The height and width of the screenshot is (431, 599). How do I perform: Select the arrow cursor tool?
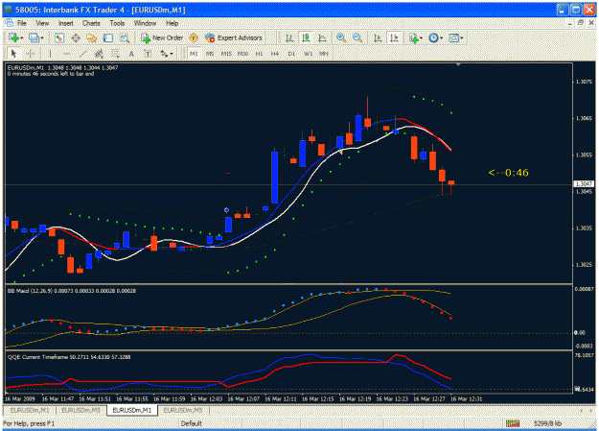[14, 54]
